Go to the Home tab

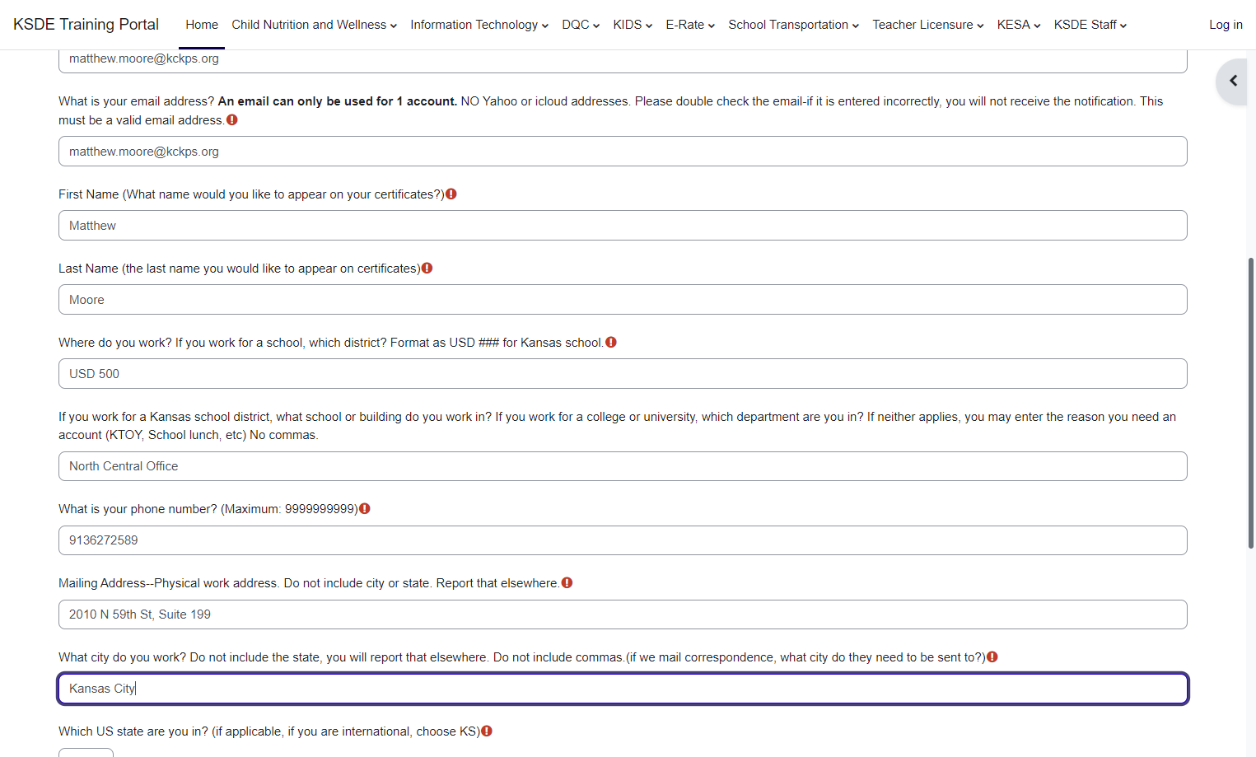[x=202, y=25]
